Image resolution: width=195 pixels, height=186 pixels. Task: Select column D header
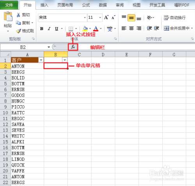pyautogui.click(x=103, y=54)
